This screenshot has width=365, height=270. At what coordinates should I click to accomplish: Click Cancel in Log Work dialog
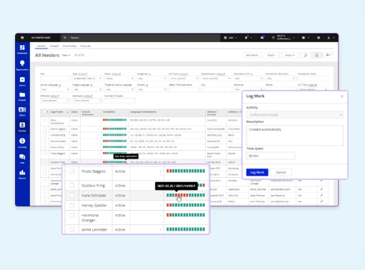click(281, 172)
